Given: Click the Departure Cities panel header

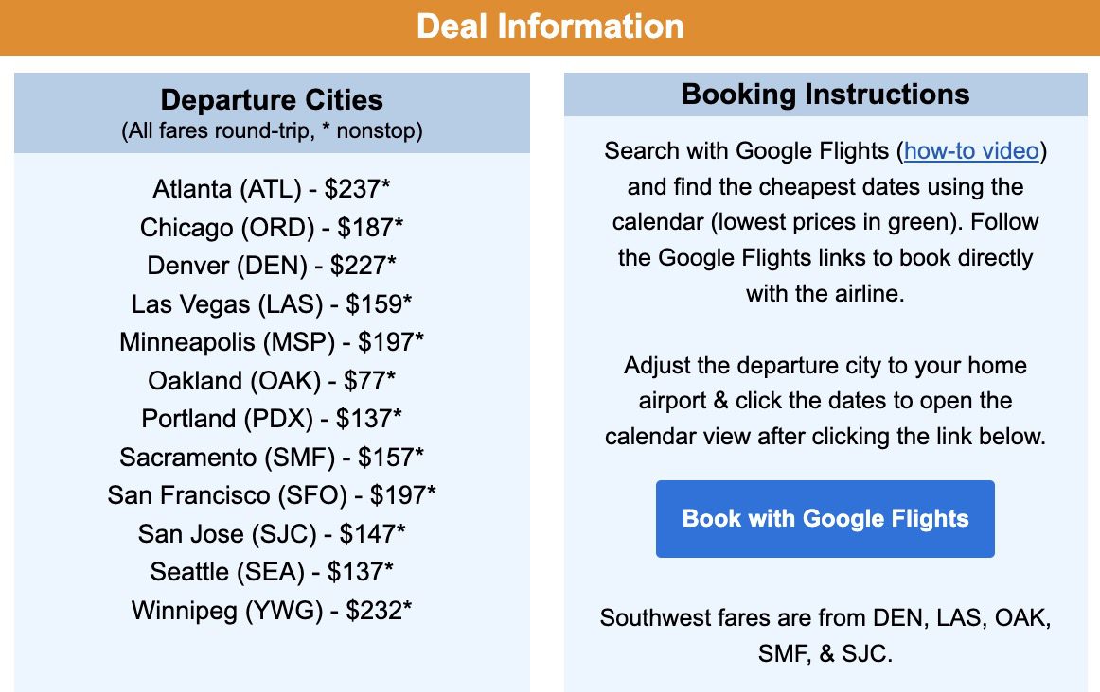Looking at the screenshot, I should coord(271,99).
